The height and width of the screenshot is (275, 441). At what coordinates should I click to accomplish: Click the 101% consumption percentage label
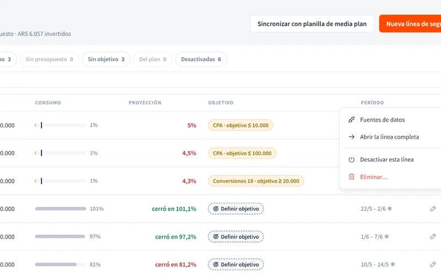click(97, 209)
